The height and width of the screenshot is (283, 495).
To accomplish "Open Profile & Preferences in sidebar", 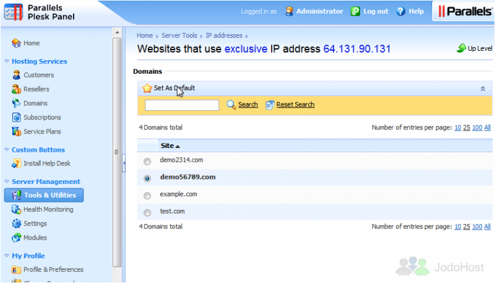I will pos(53,269).
